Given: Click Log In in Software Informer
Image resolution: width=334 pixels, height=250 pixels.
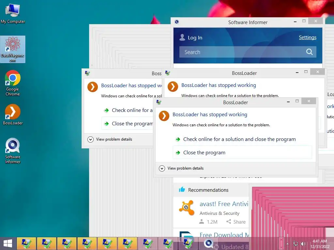Looking at the screenshot, I should (195, 38).
